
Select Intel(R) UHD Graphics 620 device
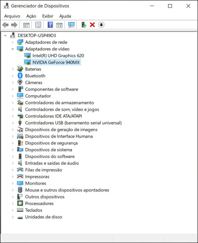58,56
